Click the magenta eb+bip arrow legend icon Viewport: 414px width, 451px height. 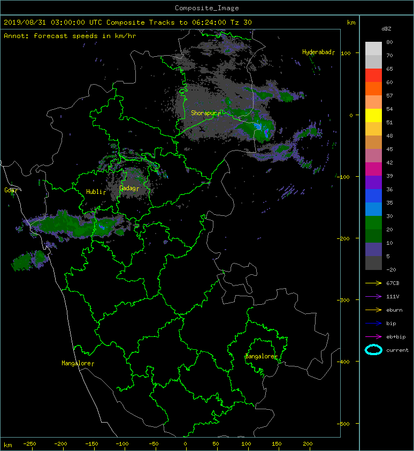(x=373, y=337)
